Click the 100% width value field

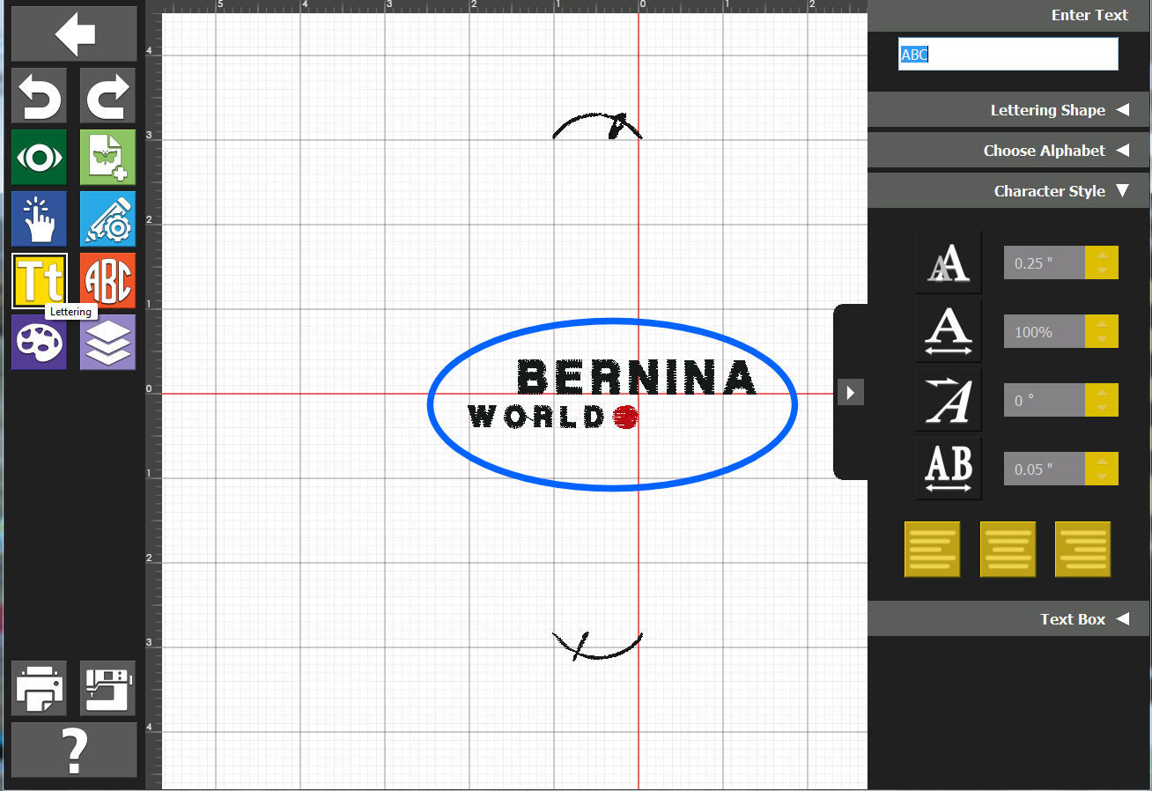pos(1045,331)
